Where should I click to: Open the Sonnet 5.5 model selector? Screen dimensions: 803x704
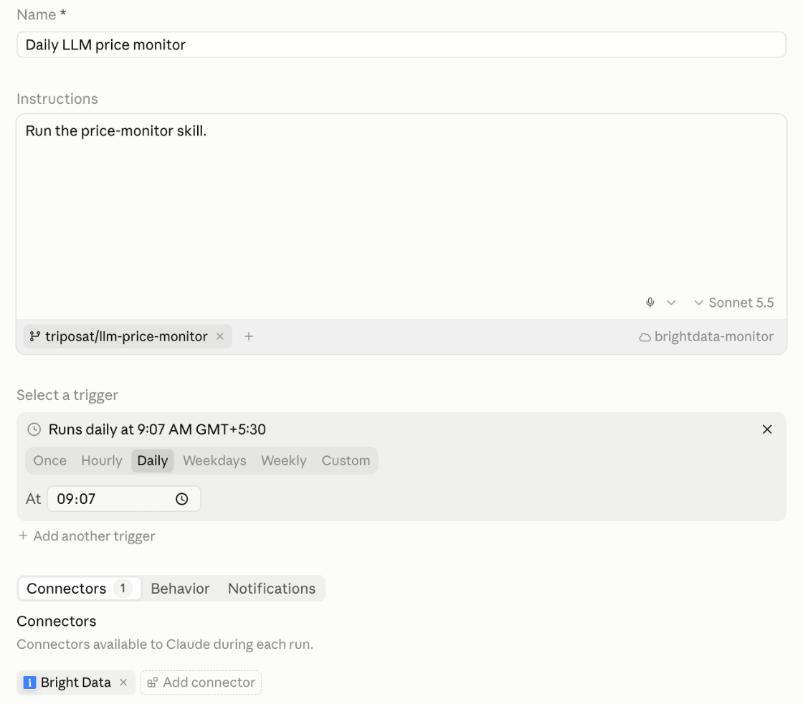click(x=734, y=303)
